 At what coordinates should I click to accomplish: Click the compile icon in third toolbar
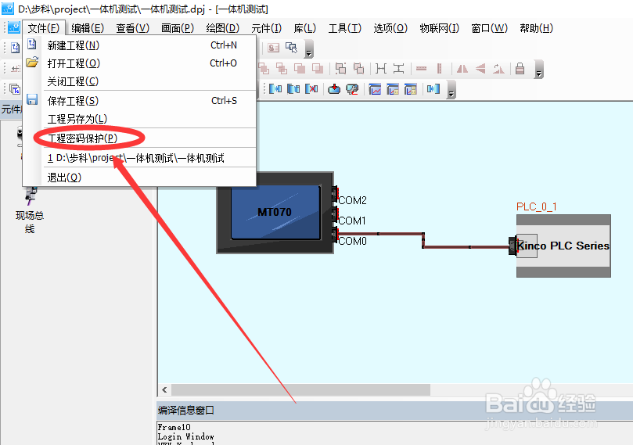[275, 88]
